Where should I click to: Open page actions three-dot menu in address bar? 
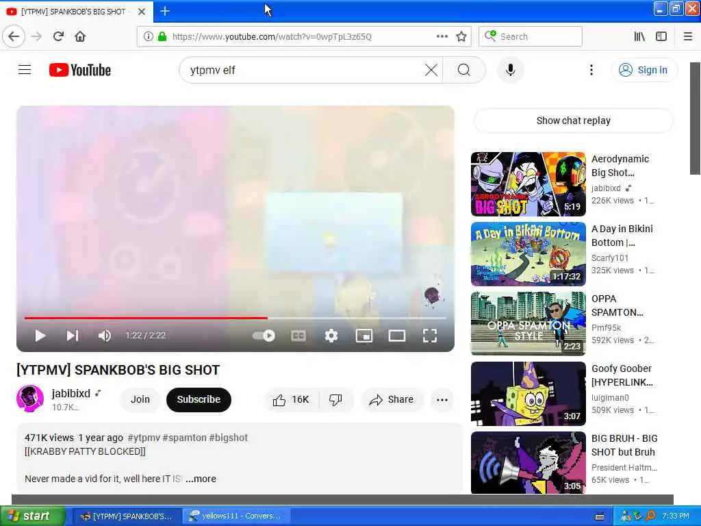(x=442, y=36)
